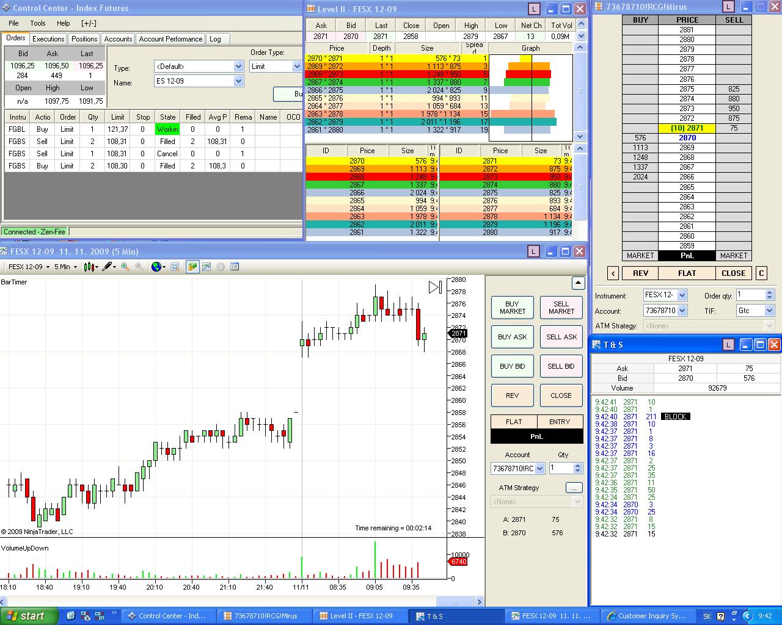Click the SK language indicator in system tray
Image resolution: width=782 pixels, height=625 pixels.
click(x=707, y=616)
